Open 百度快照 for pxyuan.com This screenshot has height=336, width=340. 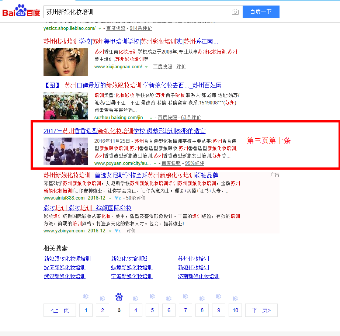(171, 163)
